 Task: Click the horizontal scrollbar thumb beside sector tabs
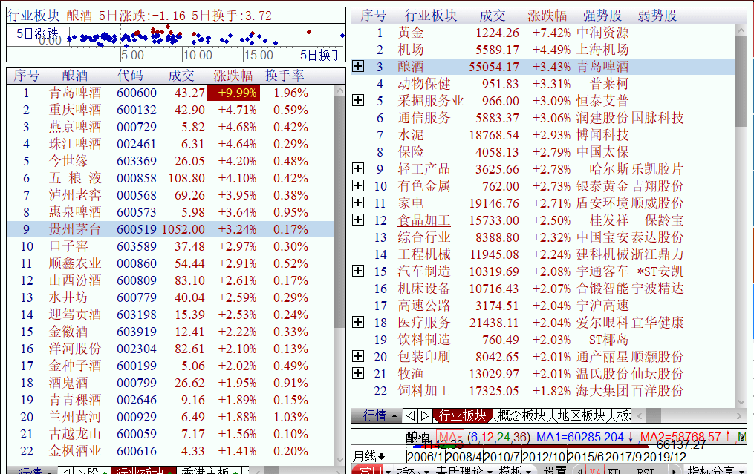(x=654, y=415)
